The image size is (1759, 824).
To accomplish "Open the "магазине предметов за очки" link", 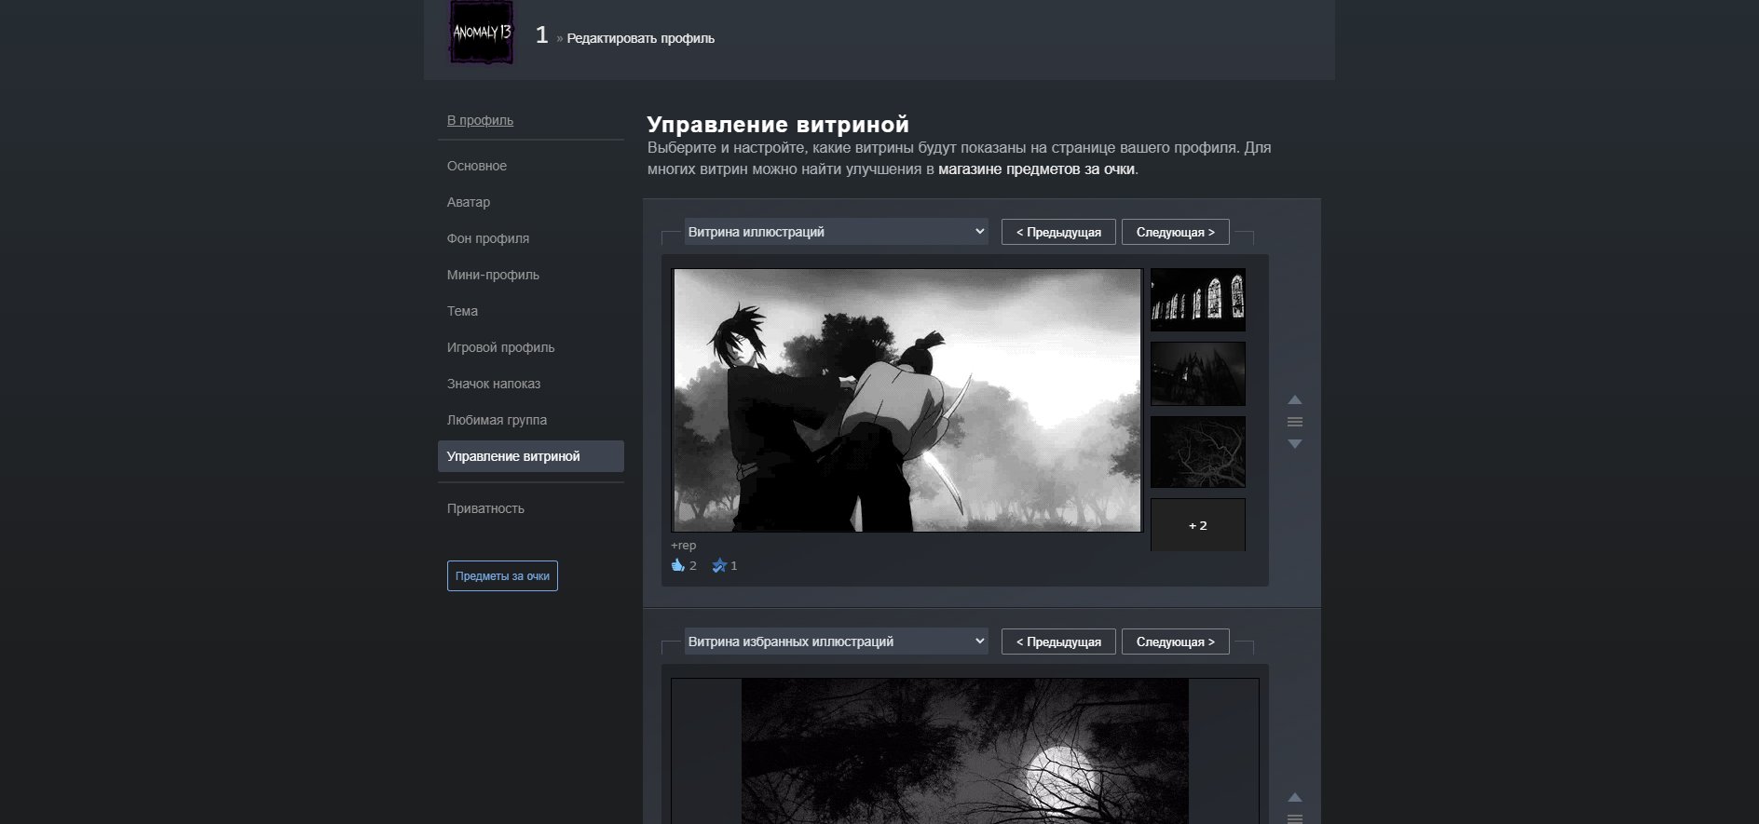I will (x=1036, y=169).
